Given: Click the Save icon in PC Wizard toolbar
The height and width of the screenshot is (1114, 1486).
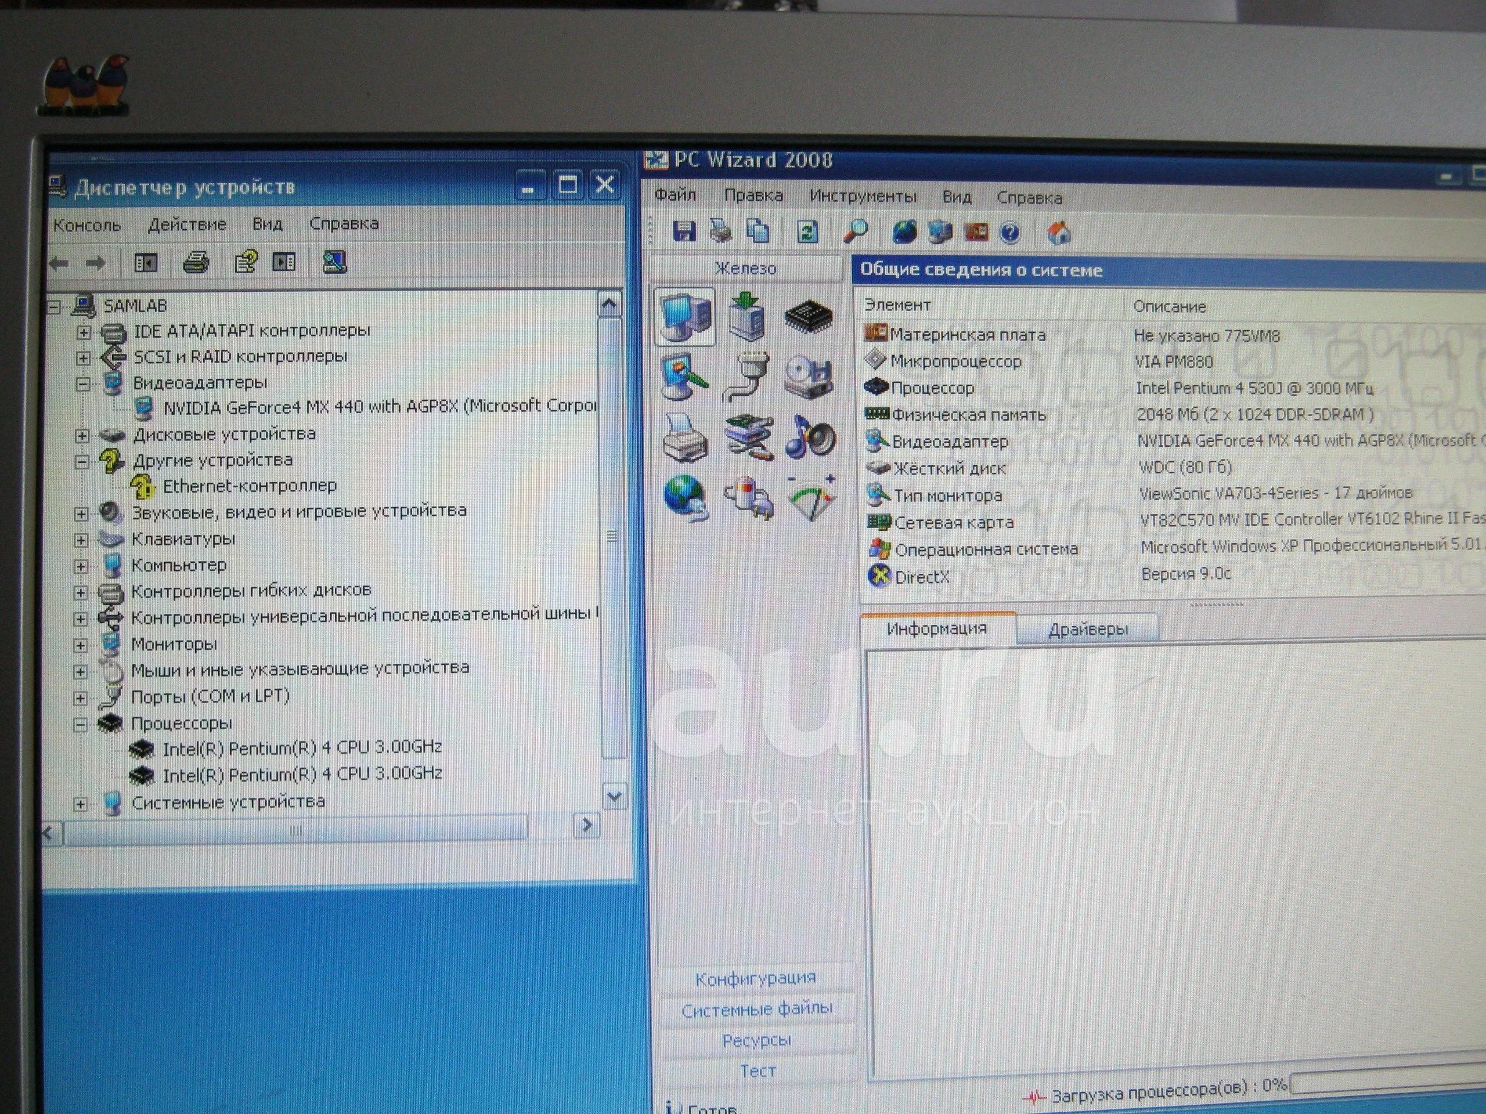Looking at the screenshot, I should [684, 232].
